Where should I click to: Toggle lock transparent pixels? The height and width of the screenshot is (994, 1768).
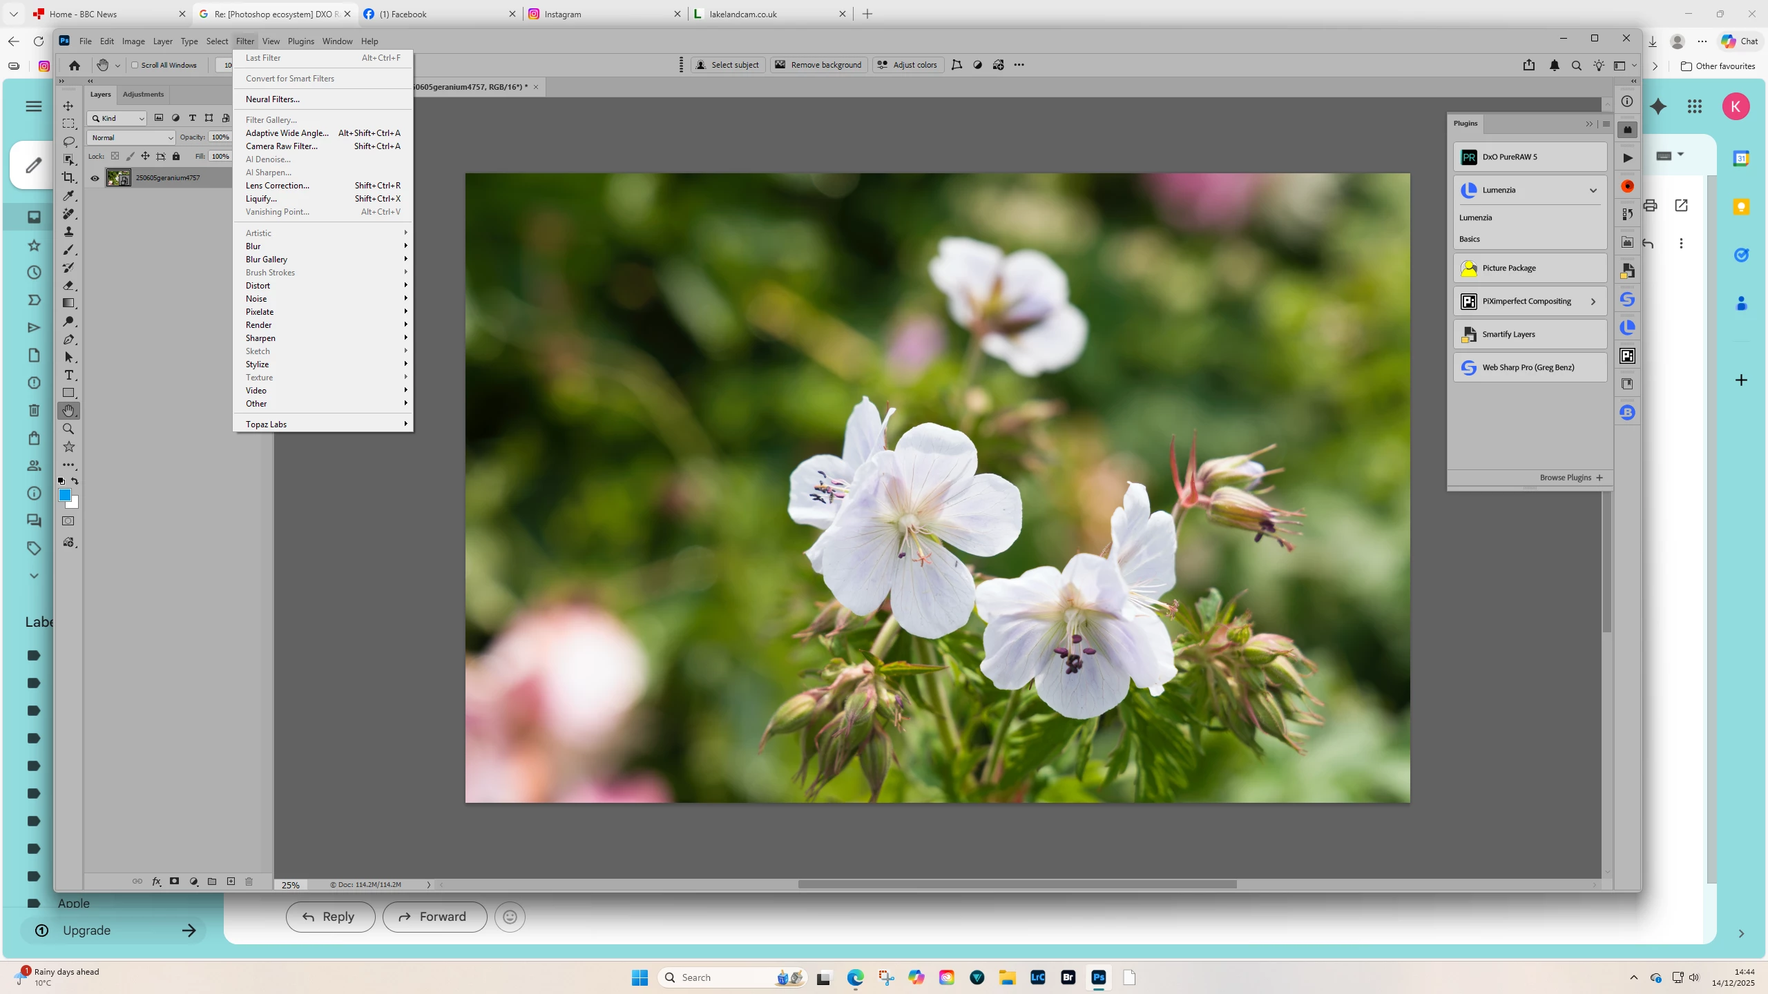(115, 157)
